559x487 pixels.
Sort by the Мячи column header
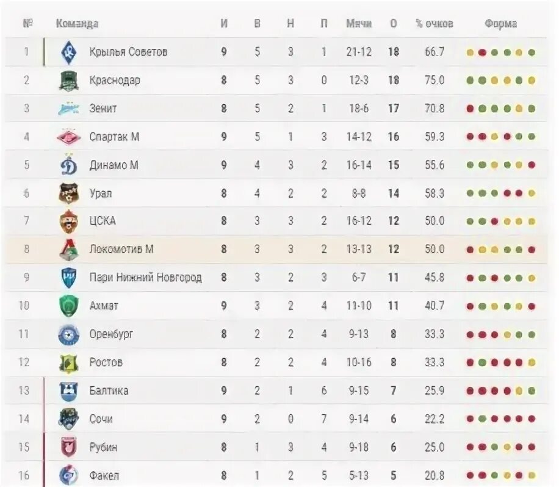[x=359, y=24]
